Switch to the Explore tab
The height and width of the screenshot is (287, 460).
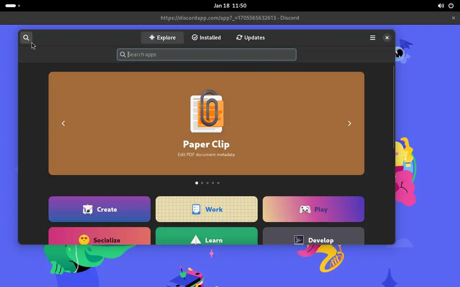[x=162, y=38]
